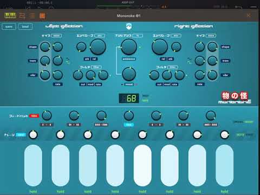Click the left voice rate label
Image resolution: width=260 pixels, height=195 pixels.
pyautogui.click(x=58, y=84)
